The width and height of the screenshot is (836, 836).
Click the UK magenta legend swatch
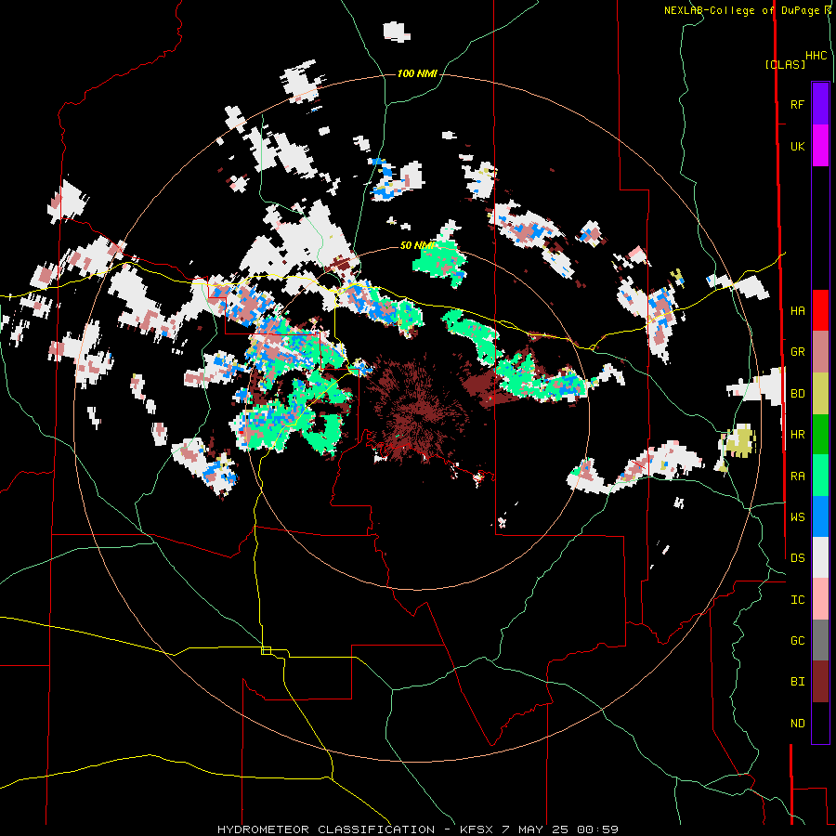pyautogui.click(x=820, y=146)
